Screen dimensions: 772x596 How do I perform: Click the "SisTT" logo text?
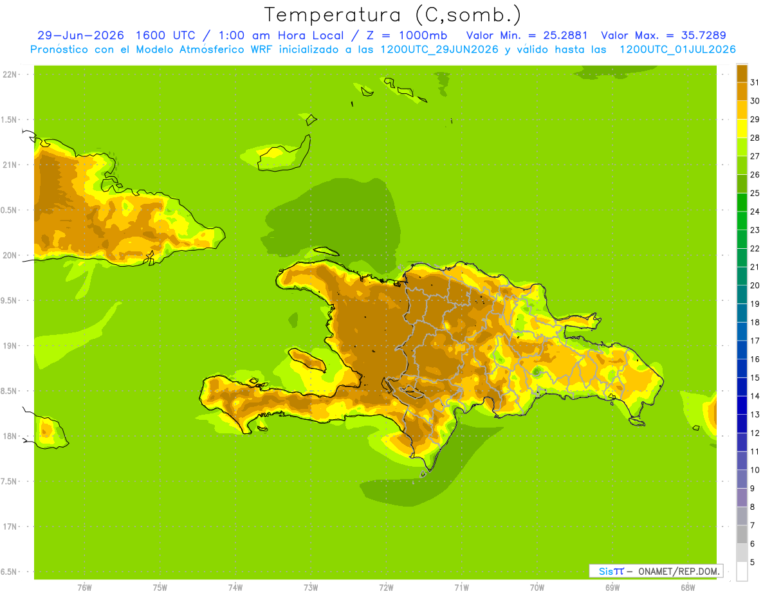coord(611,571)
